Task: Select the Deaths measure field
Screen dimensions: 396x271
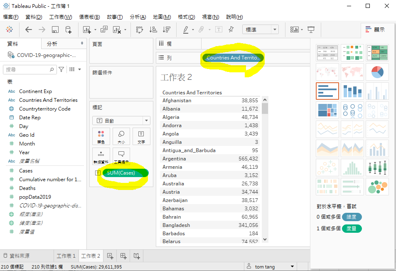Action: pos(27,188)
